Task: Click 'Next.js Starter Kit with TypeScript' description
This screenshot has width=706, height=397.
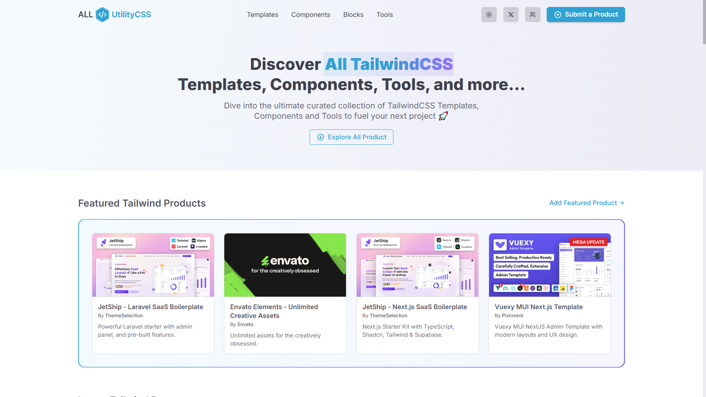Action: (408, 331)
